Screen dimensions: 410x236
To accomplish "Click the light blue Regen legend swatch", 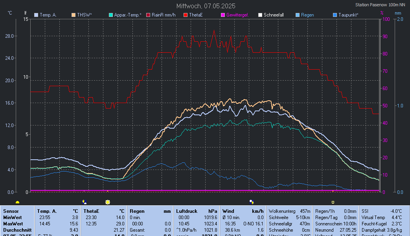I will 298,15.
